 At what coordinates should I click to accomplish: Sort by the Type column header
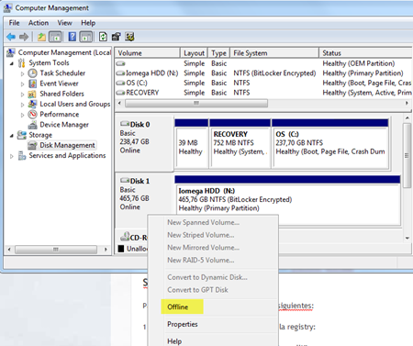tap(218, 53)
